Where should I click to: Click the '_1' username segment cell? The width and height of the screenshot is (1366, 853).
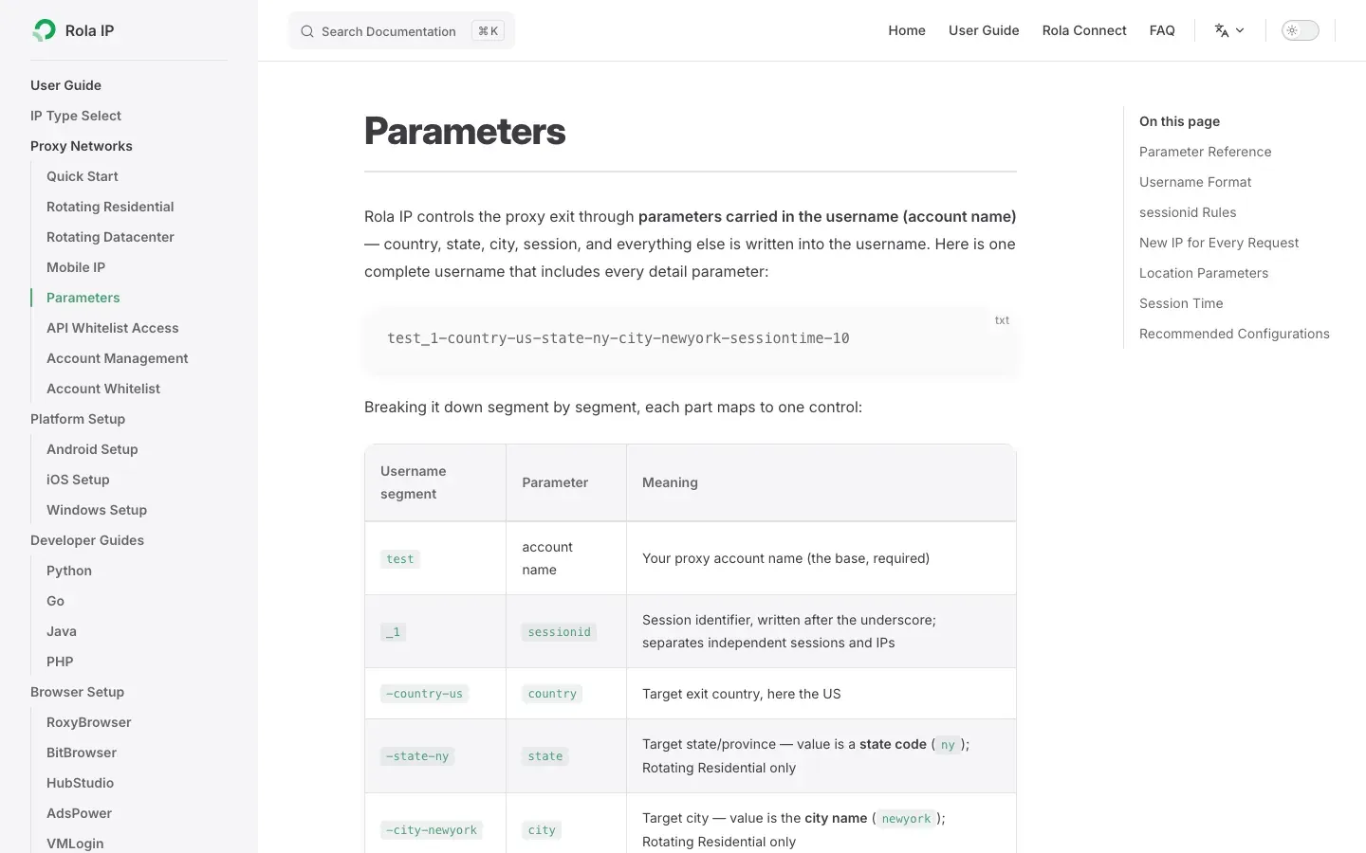tap(394, 632)
